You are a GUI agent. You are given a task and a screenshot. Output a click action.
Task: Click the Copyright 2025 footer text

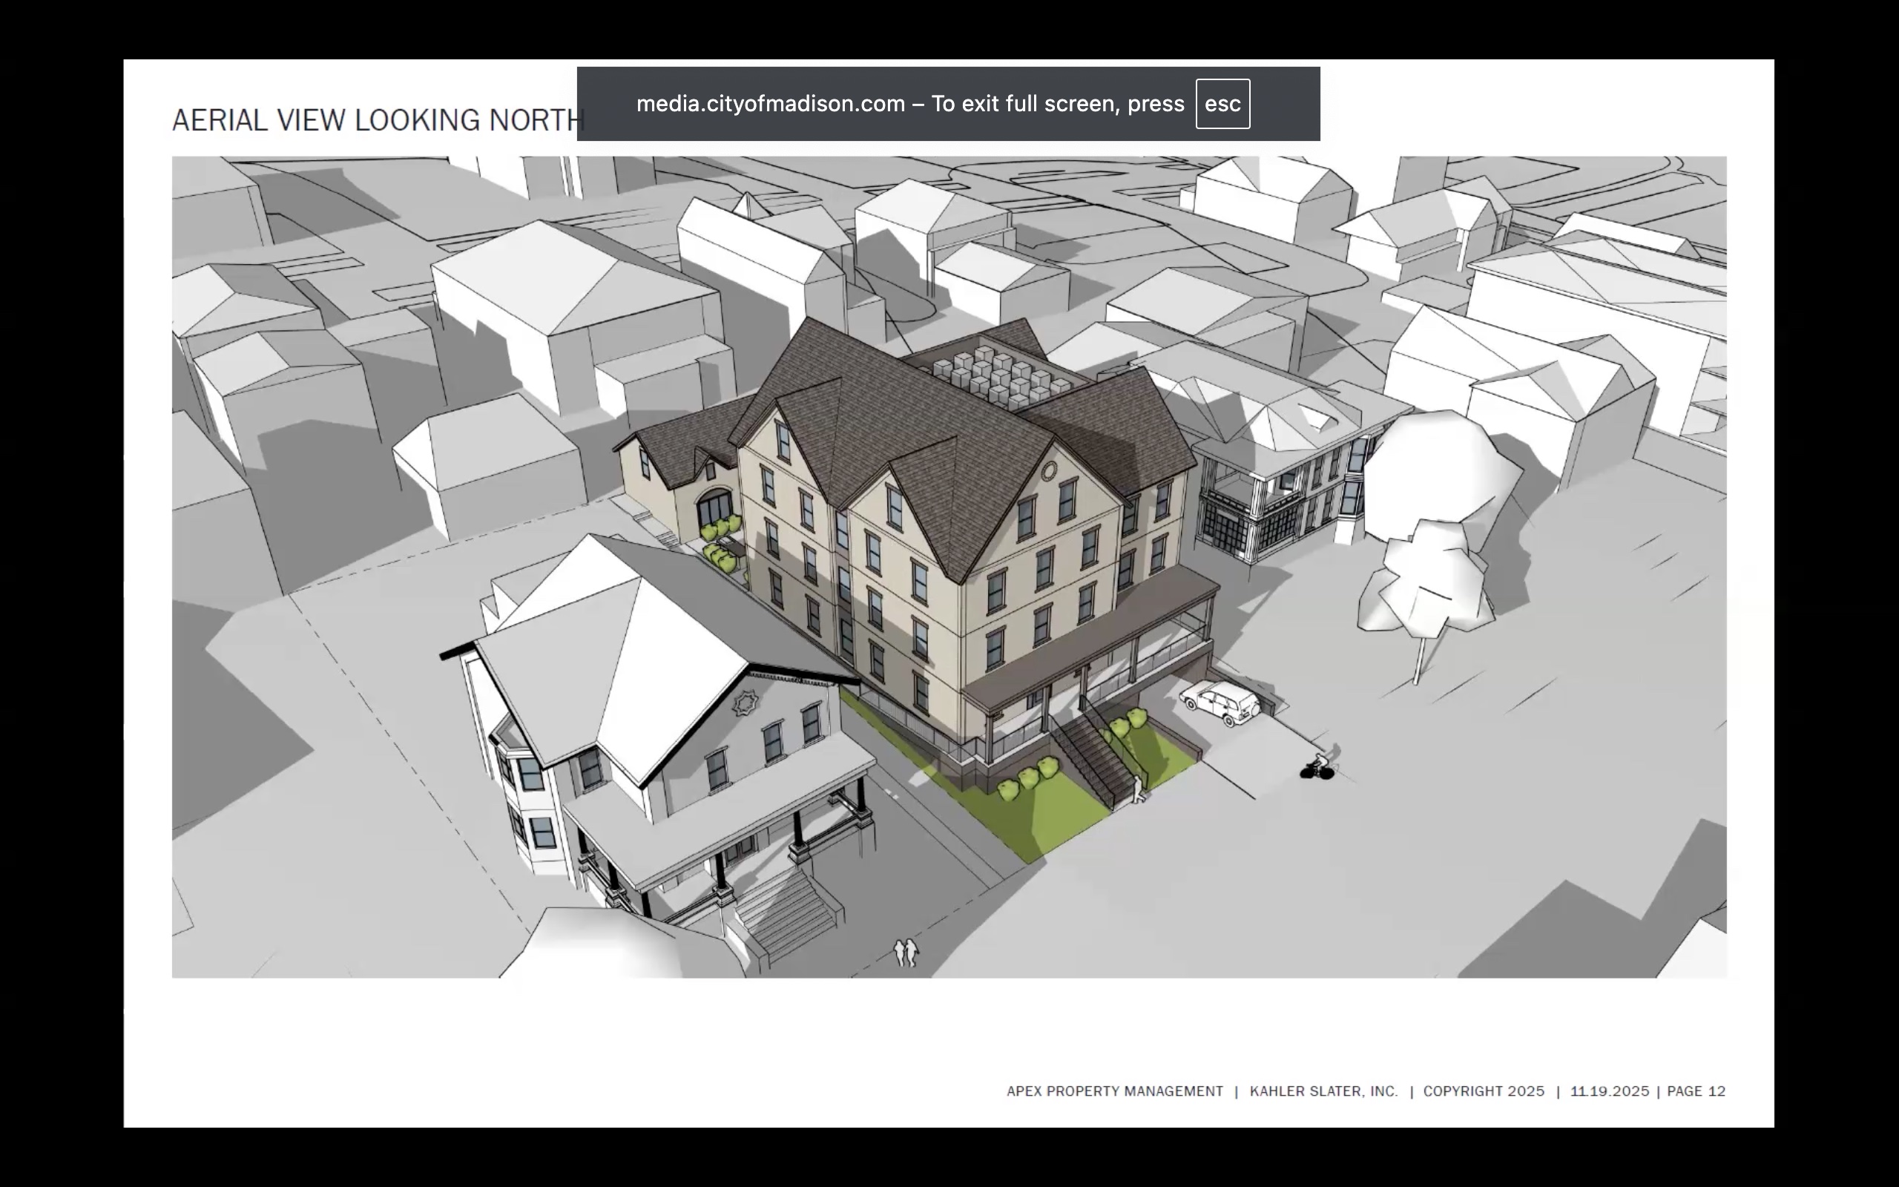click(x=1483, y=1091)
